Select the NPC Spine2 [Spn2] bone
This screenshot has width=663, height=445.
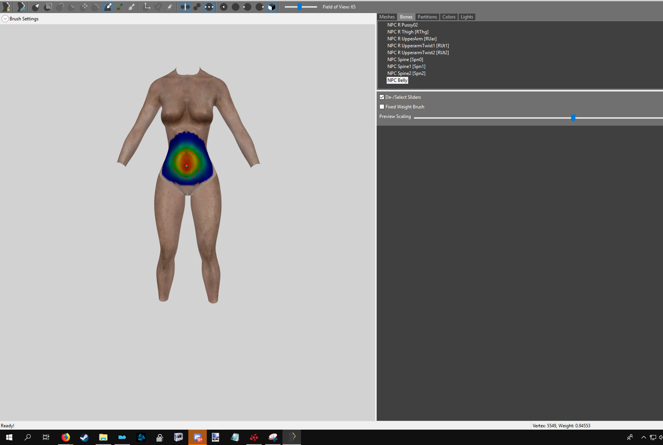pos(406,73)
